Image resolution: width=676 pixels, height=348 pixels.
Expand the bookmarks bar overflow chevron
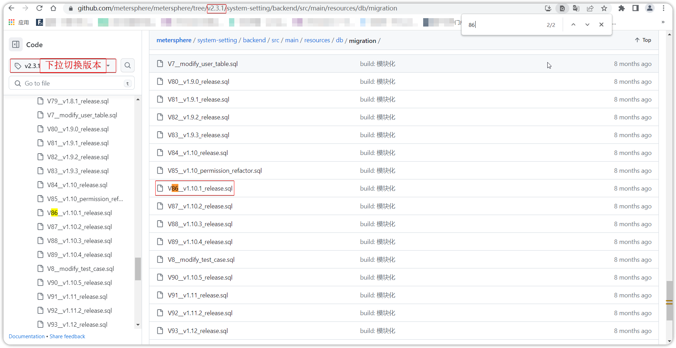pos(663,22)
